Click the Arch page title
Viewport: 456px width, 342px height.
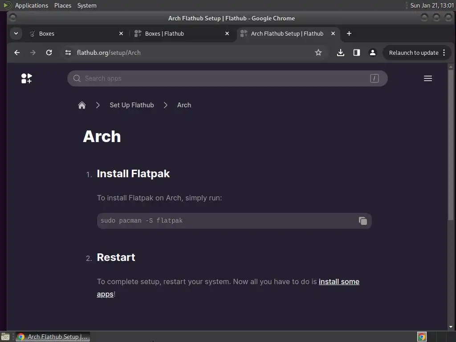tap(102, 136)
